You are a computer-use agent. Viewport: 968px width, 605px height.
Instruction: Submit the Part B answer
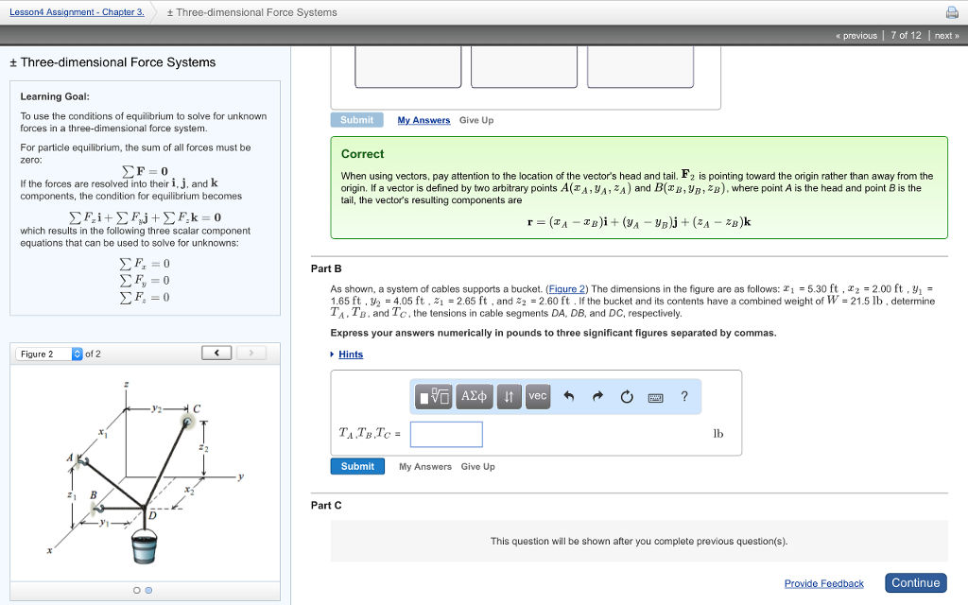point(357,466)
